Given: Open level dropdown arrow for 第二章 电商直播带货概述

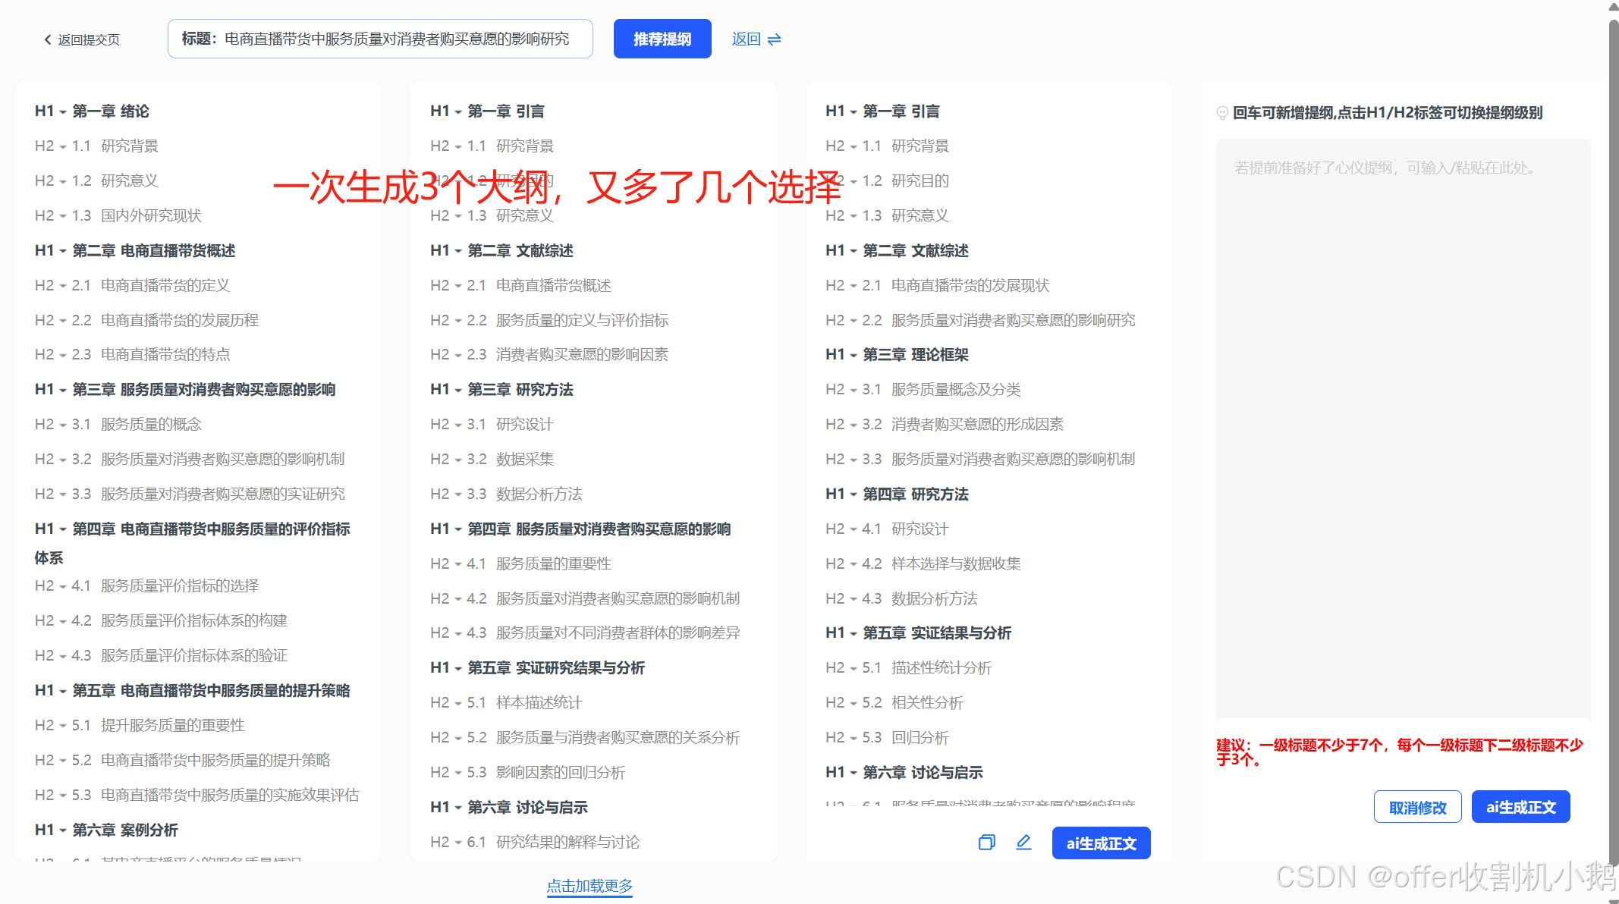Looking at the screenshot, I should (63, 252).
